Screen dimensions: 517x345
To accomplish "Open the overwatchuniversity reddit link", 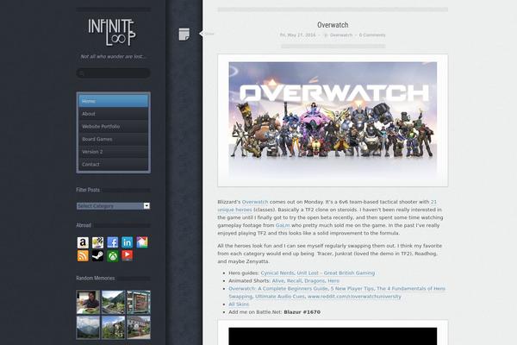I will pyautogui.click(x=354, y=297).
